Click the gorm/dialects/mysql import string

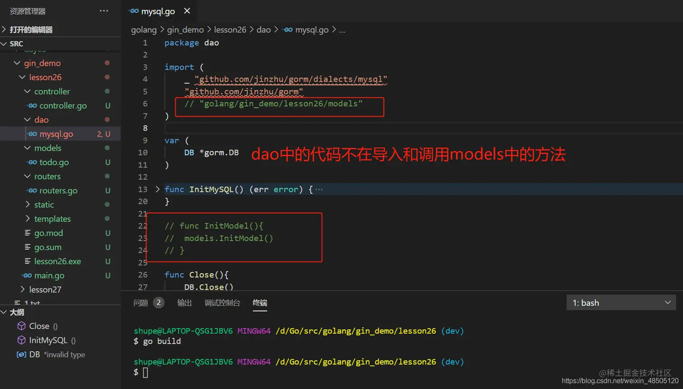tap(291, 79)
